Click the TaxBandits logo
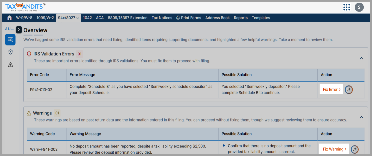372x156 pixels. tap(25, 7)
